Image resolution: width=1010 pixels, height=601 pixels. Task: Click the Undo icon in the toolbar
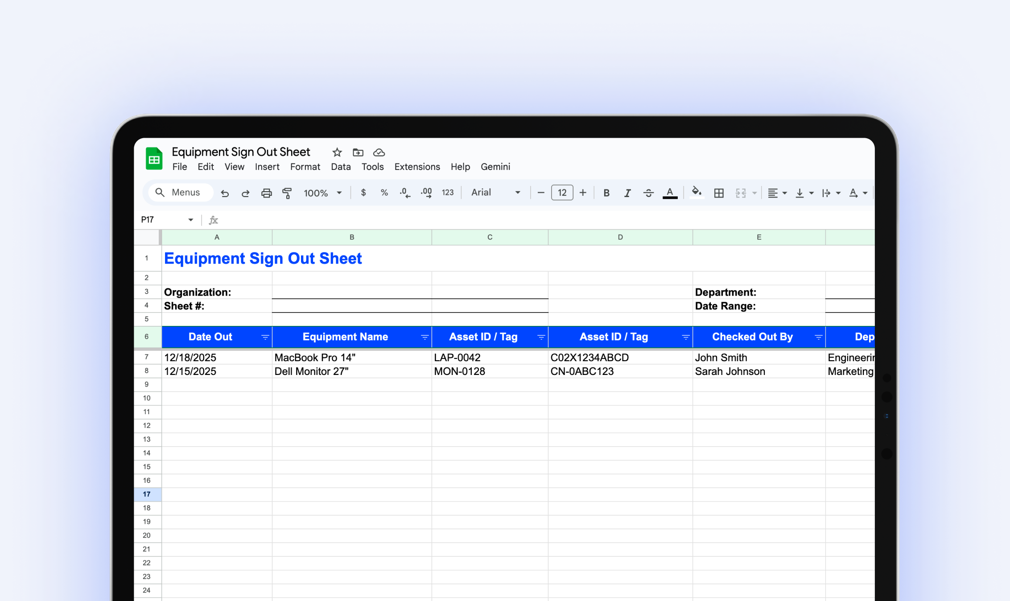(225, 193)
